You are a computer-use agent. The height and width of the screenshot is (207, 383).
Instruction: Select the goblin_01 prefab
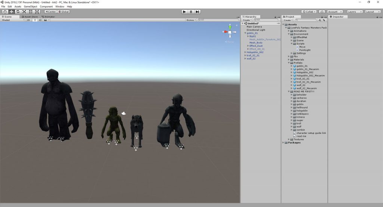pyautogui.click(x=302, y=66)
